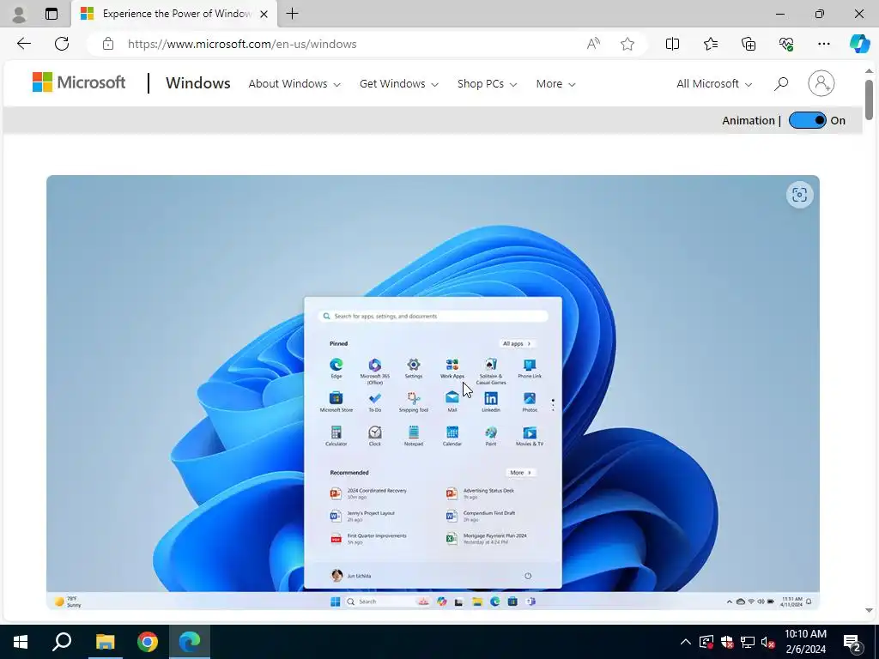
Task: Open Copilot sidebar in Edge
Action: [859, 44]
